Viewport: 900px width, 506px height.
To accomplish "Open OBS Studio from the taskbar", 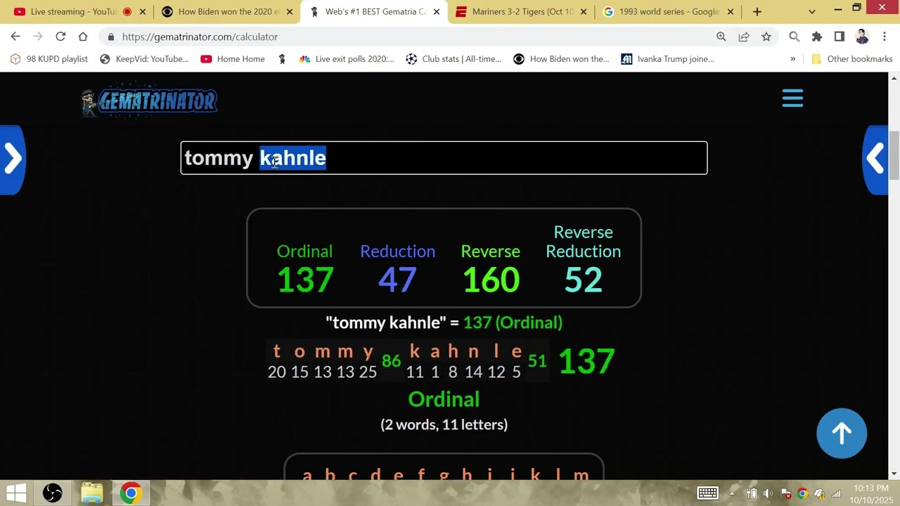I will [53, 493].
